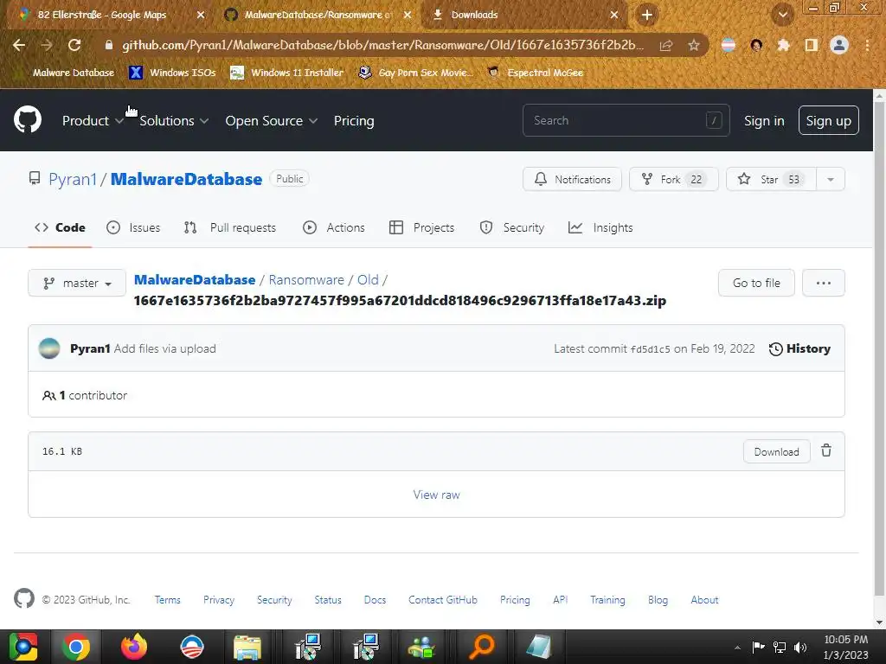Switch to the Code tab

coord(60,227)
